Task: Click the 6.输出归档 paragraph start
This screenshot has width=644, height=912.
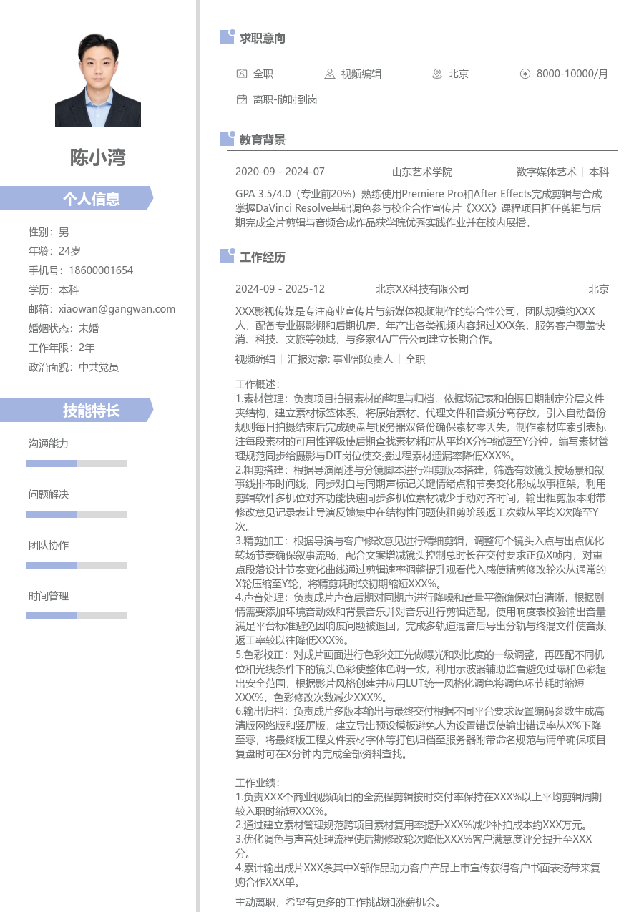Action: pyautogui.click(x=260, y=711)
